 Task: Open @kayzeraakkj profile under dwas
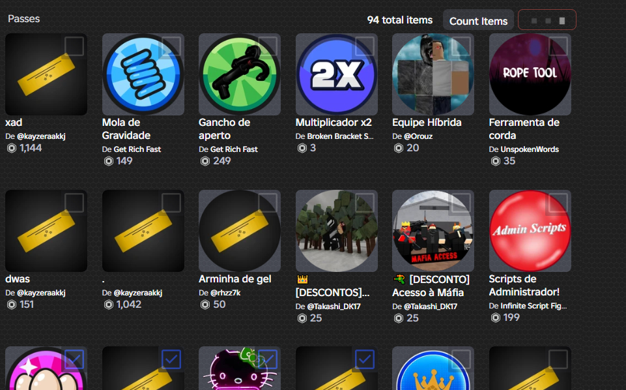coord(41,293)
